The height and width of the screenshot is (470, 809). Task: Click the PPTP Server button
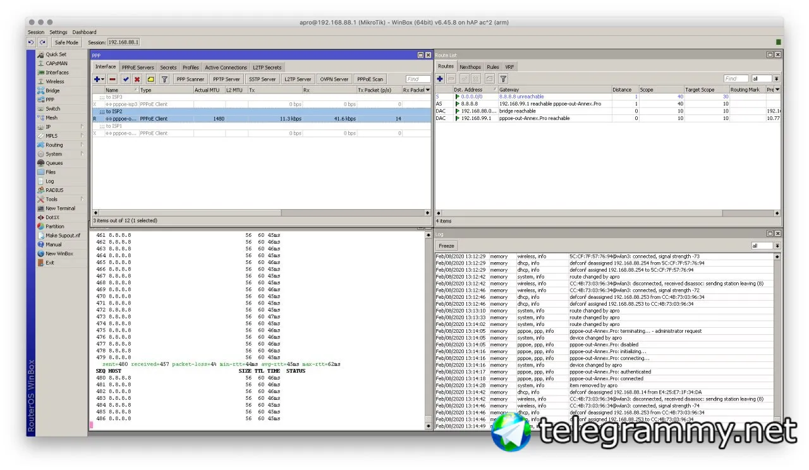226,79
